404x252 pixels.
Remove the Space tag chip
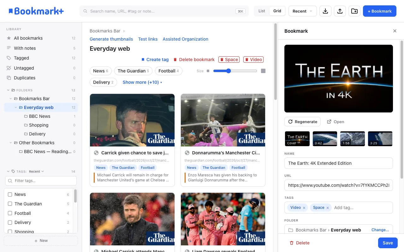[x=328, y=208]
